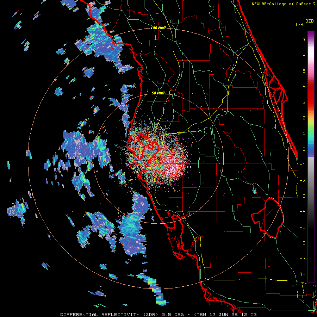Click the -3 value on the scale

(303, 196)
